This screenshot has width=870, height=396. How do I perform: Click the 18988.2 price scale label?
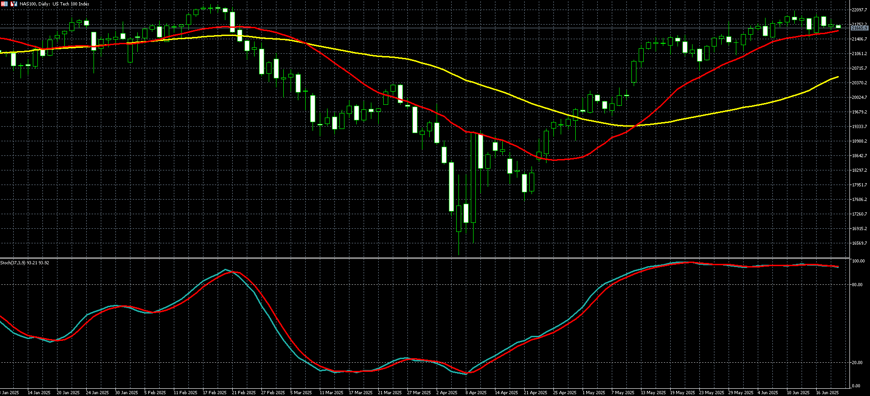click(860, 141)
